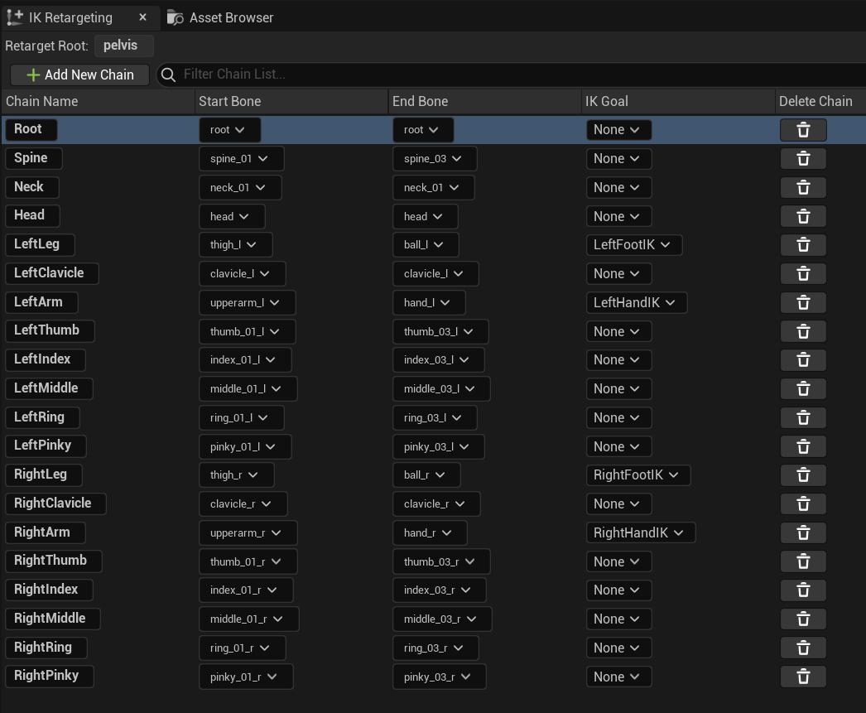Delete the RightThumb chain
This screenshot has height=713, width=866.
click(x=803, y=561)
